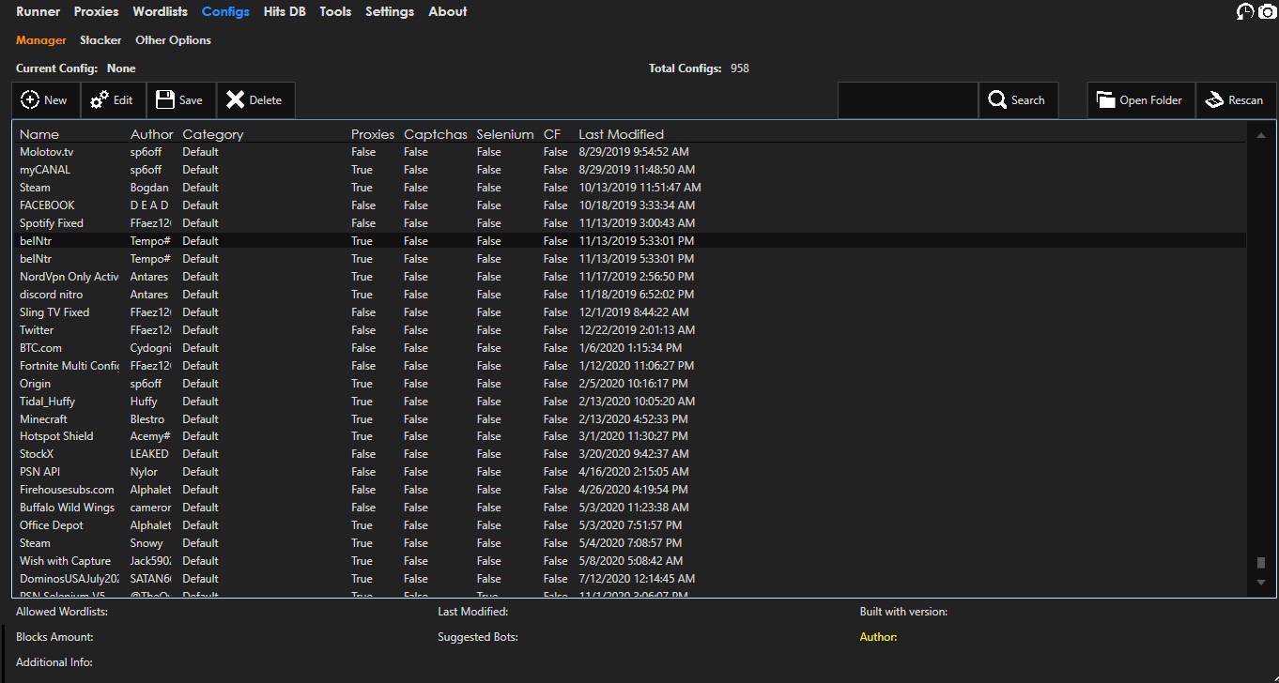Screen dimensions: 1279x683
Task: Go to the Tools tab
Action: 335,11
